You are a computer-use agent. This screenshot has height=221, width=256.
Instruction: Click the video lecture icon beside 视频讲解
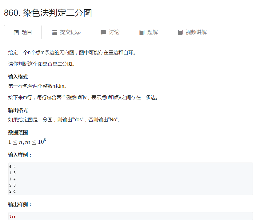(x=180, y=32)
